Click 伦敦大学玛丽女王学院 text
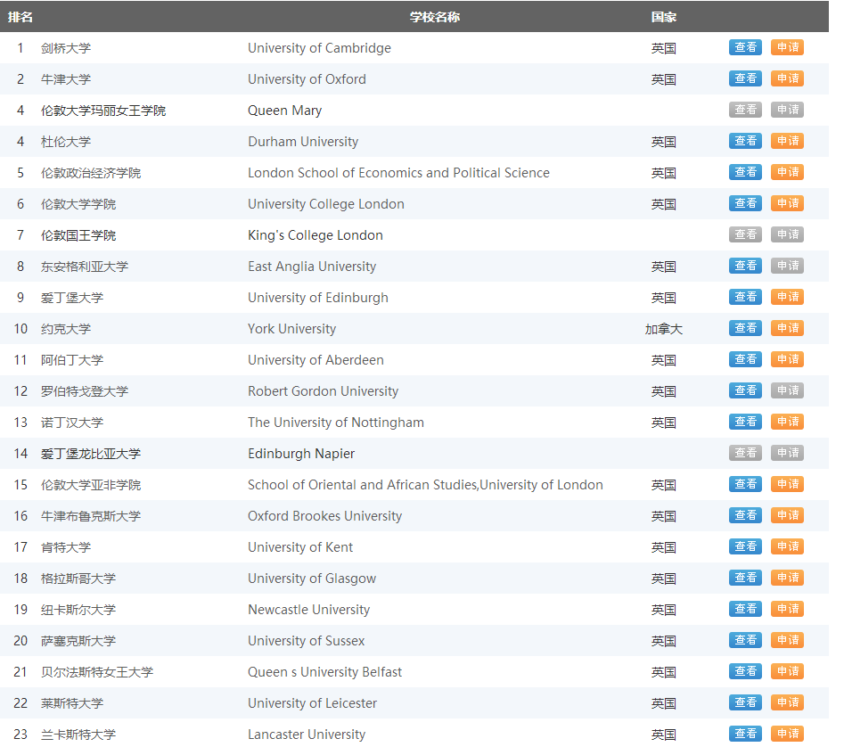844x747 pixels. point(103,111)
